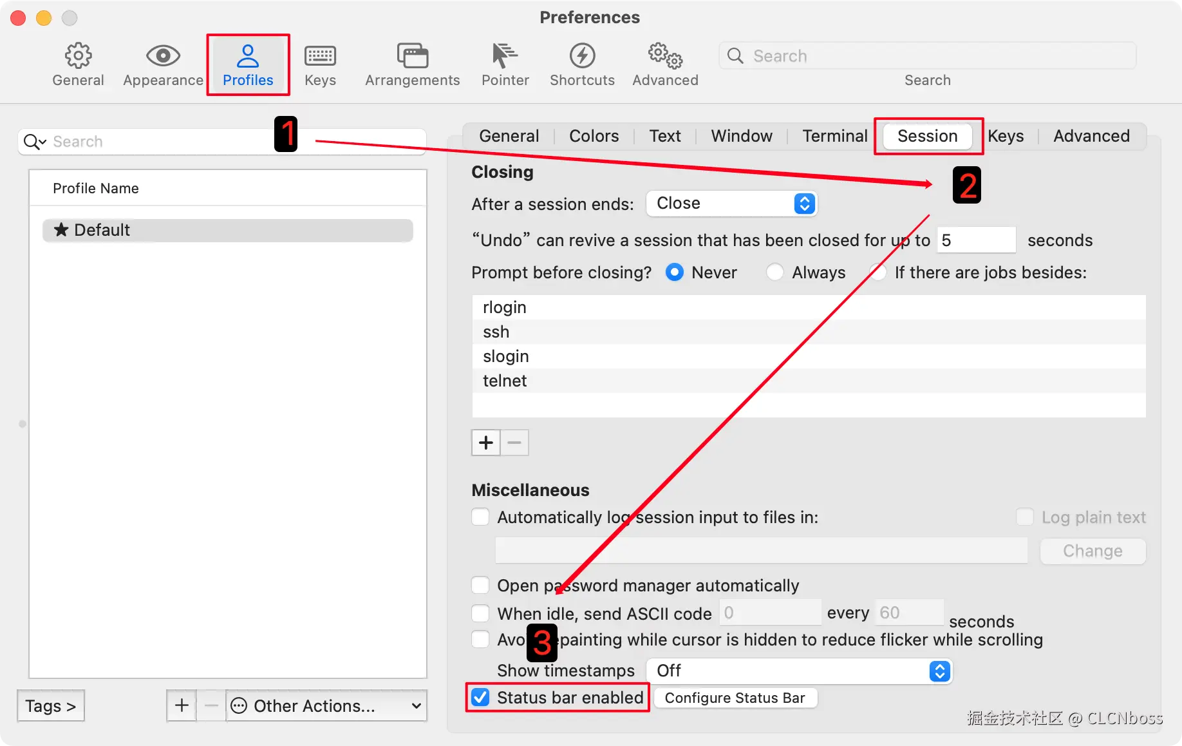Viewport: 1182px width, 746px height.
Task: Open the General preferences gear icon
Action: coord(78,56)
